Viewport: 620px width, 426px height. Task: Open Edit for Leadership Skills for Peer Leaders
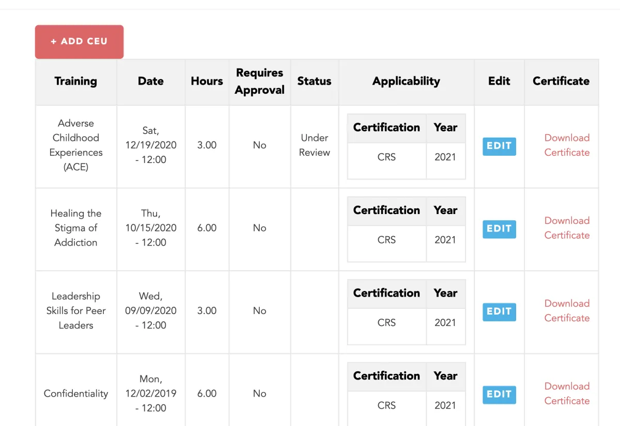[x=499, y=312]
